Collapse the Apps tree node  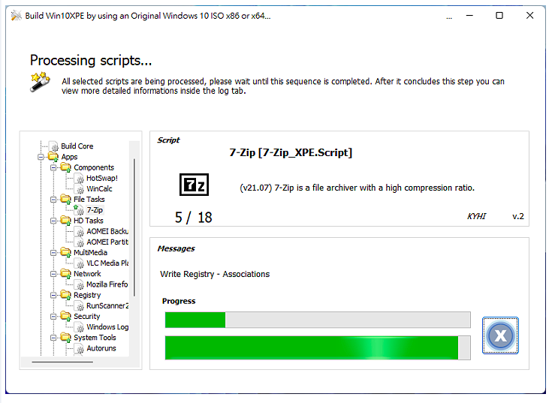point(41,157)
